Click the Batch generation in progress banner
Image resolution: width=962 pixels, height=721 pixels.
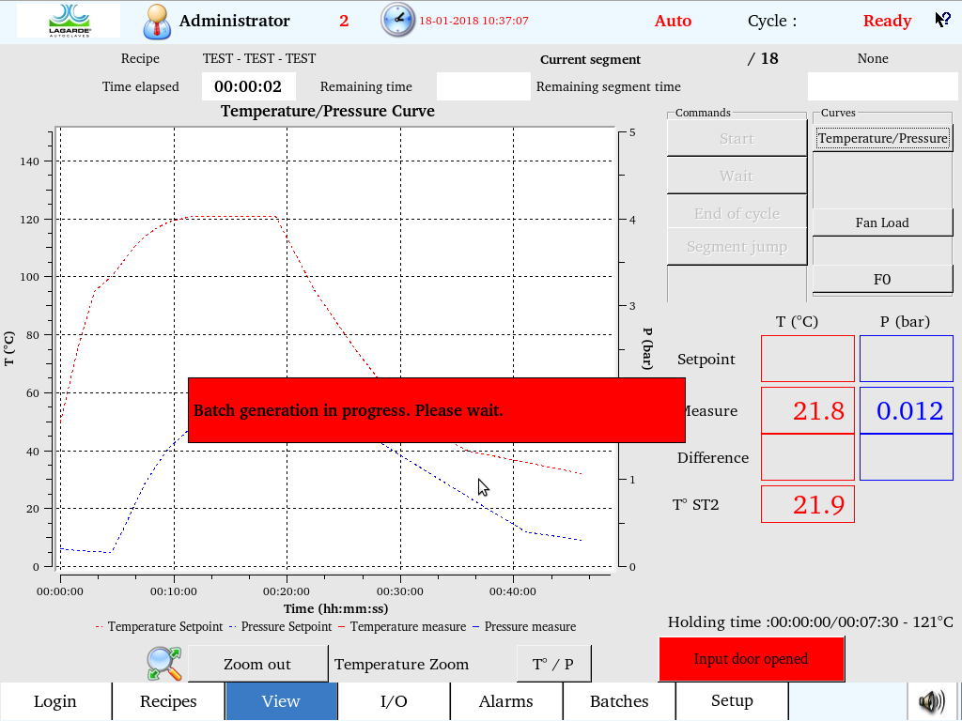coord(436,410)
